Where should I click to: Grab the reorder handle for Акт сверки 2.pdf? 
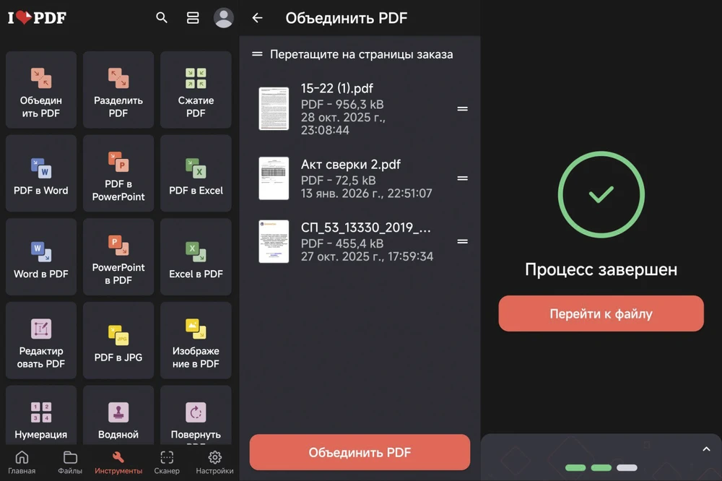pos(463,178)
